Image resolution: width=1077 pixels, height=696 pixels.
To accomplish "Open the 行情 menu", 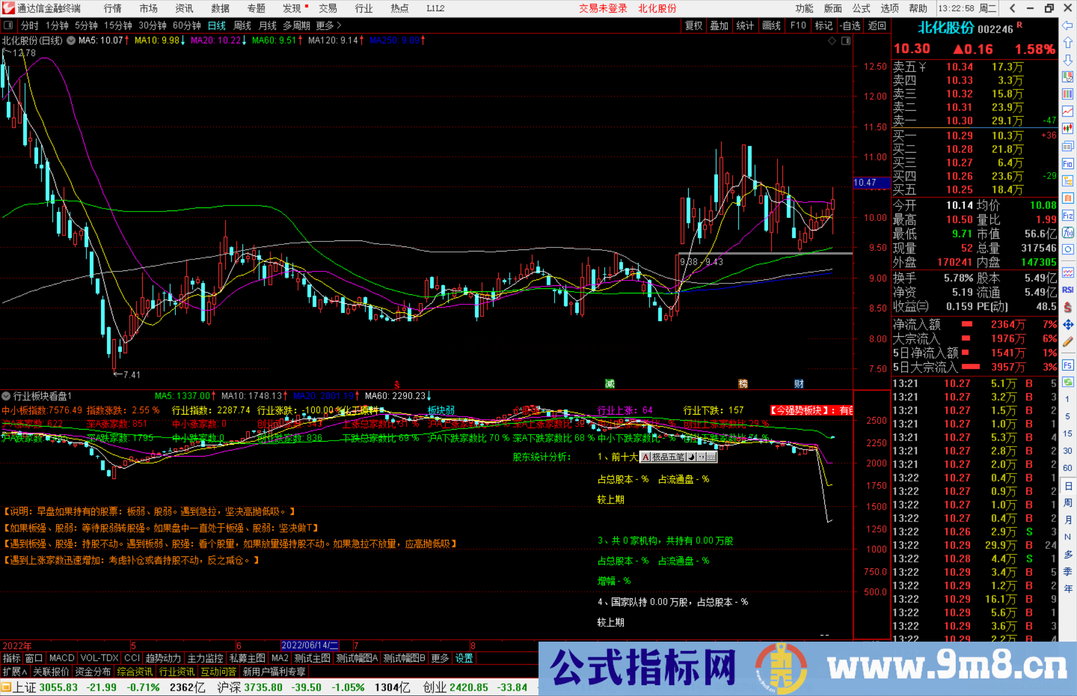I will click(112, 8).
